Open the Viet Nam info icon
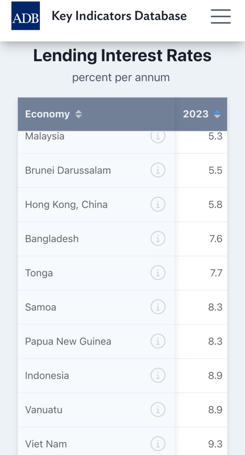The height and width of the screenshot is (455, 245). pos(158,444)
